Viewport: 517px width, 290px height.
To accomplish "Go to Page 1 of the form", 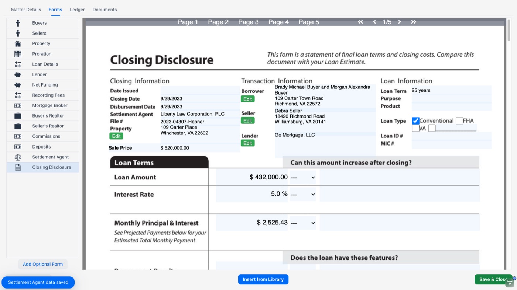I will pos(188,22).
